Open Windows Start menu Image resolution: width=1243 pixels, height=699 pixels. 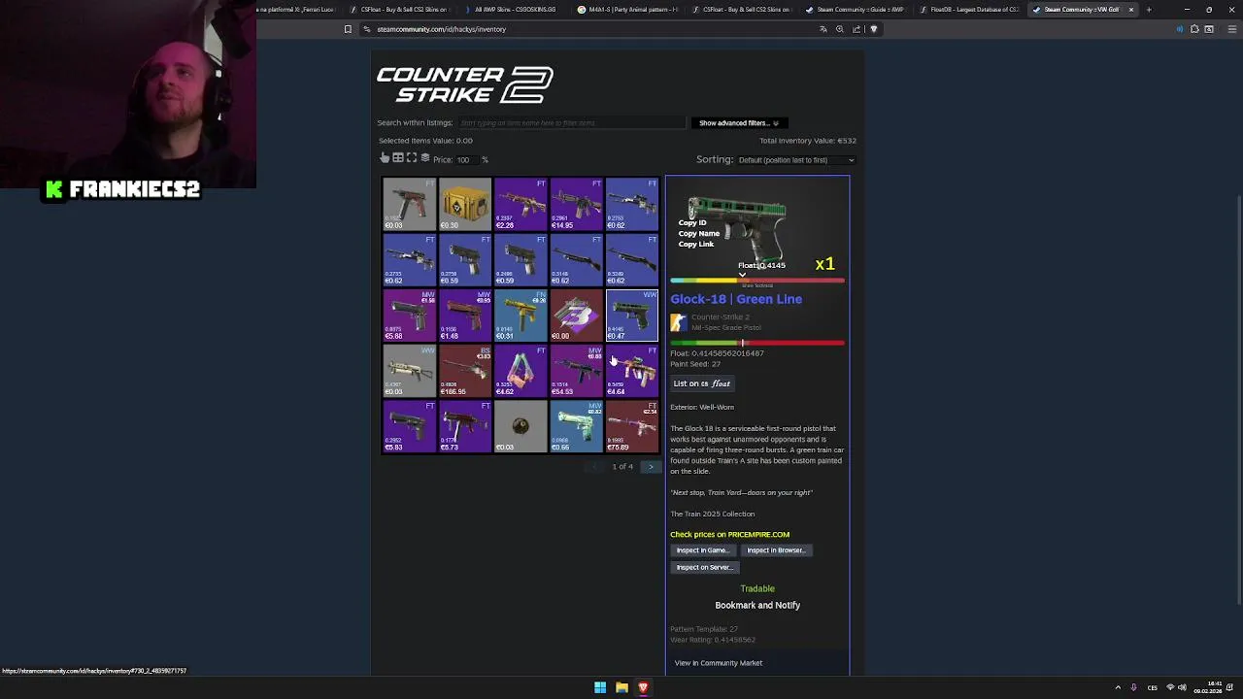click(600, 687)
